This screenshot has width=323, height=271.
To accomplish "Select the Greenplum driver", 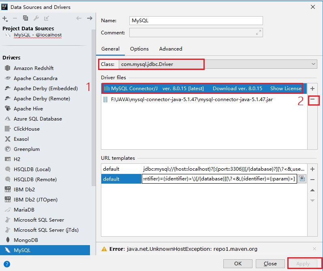I will pos(27,149).
